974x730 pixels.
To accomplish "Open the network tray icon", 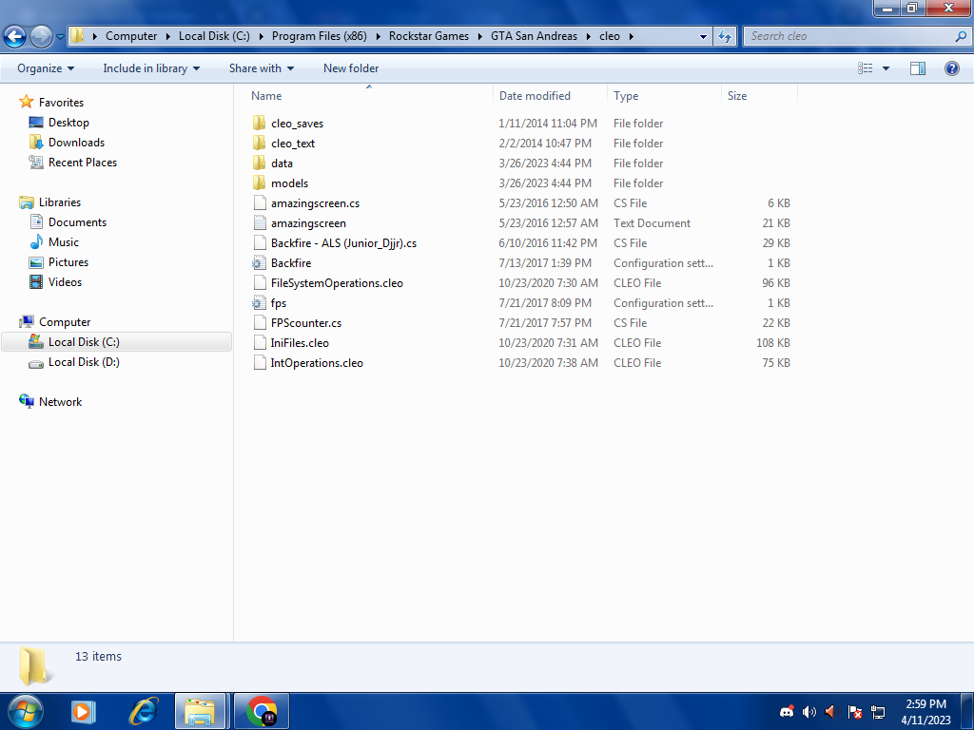I will [x=878, y=711].
